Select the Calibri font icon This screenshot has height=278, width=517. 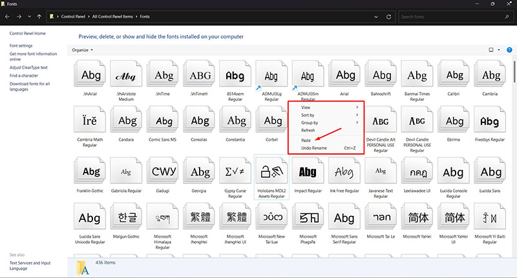(x=454, y=74)
